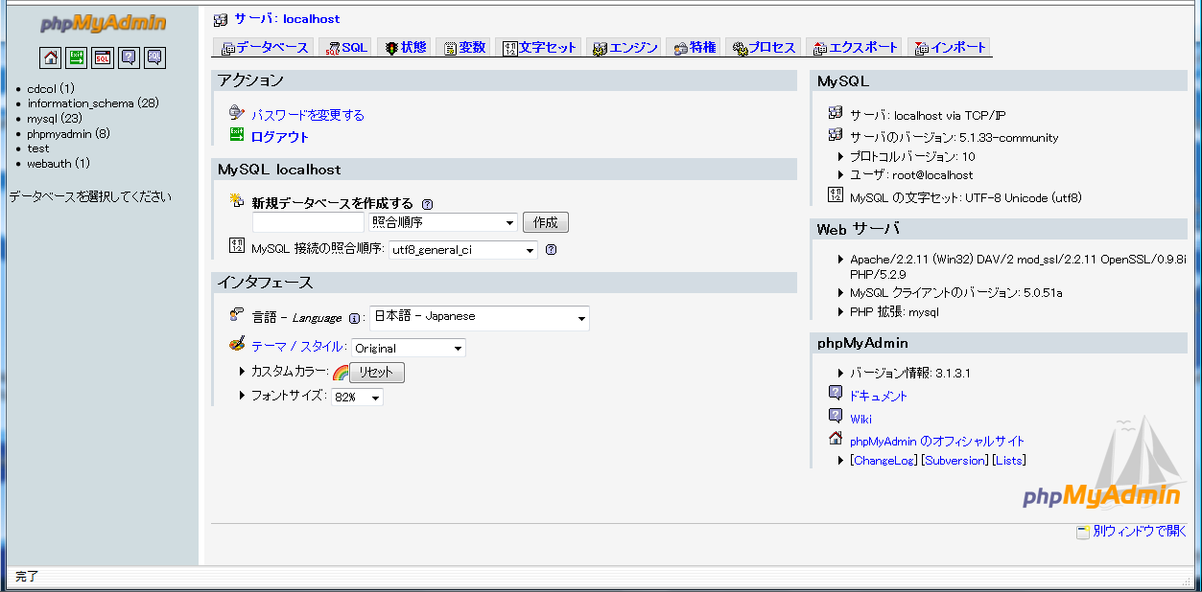
Task: Open the エクスポート tab
Action: (855, 47)
